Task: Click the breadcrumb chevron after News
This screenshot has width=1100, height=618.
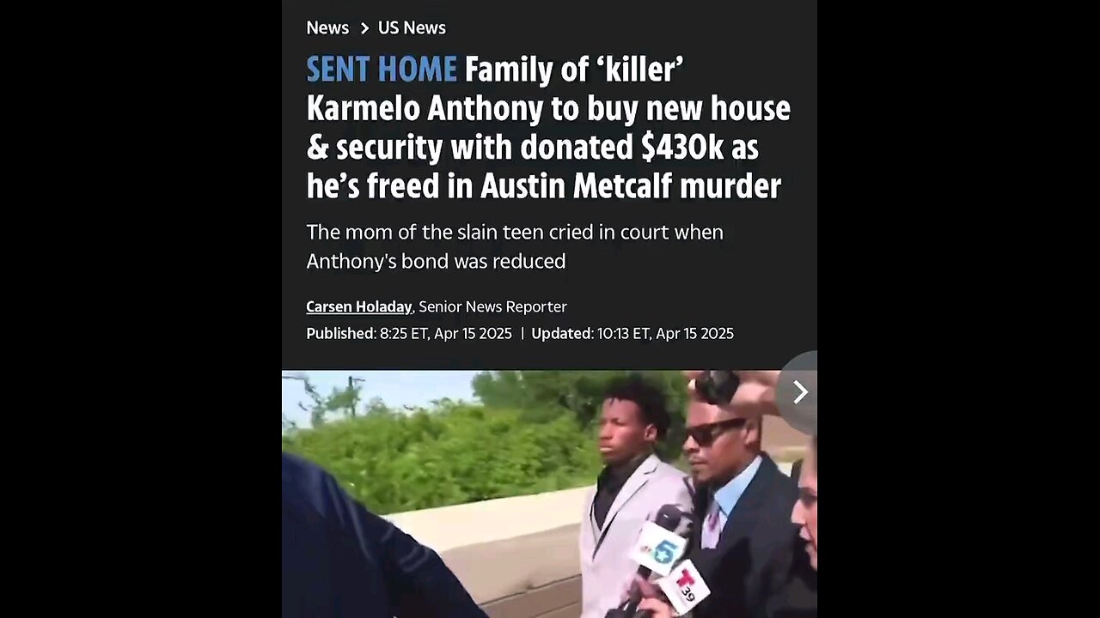Action: tap(364, 28)
